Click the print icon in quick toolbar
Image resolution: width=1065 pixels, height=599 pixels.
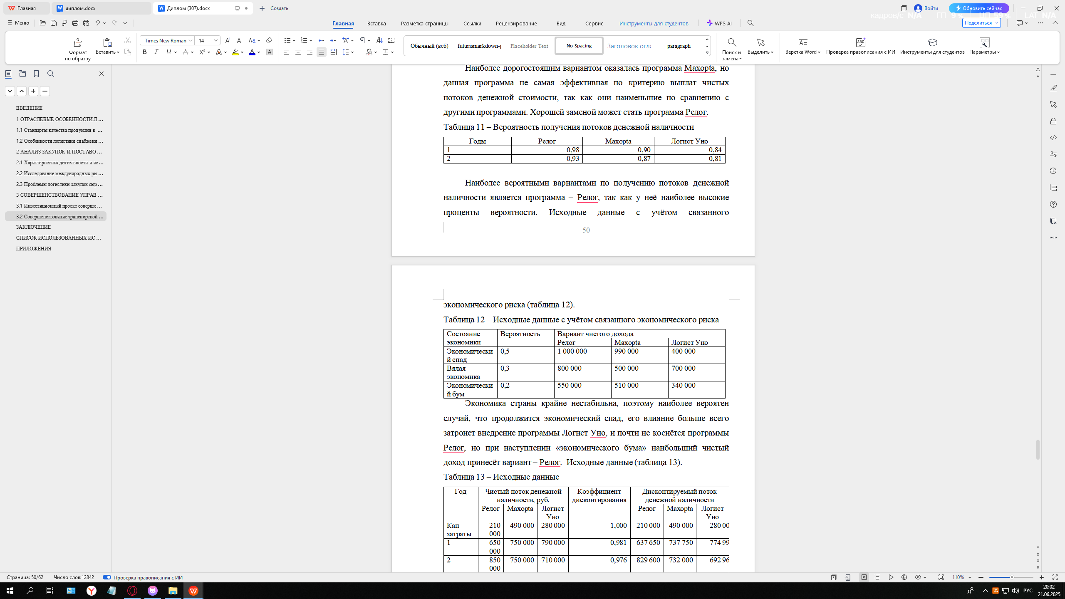click(75, 23)
